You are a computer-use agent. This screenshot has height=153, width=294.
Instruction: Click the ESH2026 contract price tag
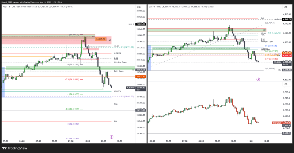click(277, 62)
